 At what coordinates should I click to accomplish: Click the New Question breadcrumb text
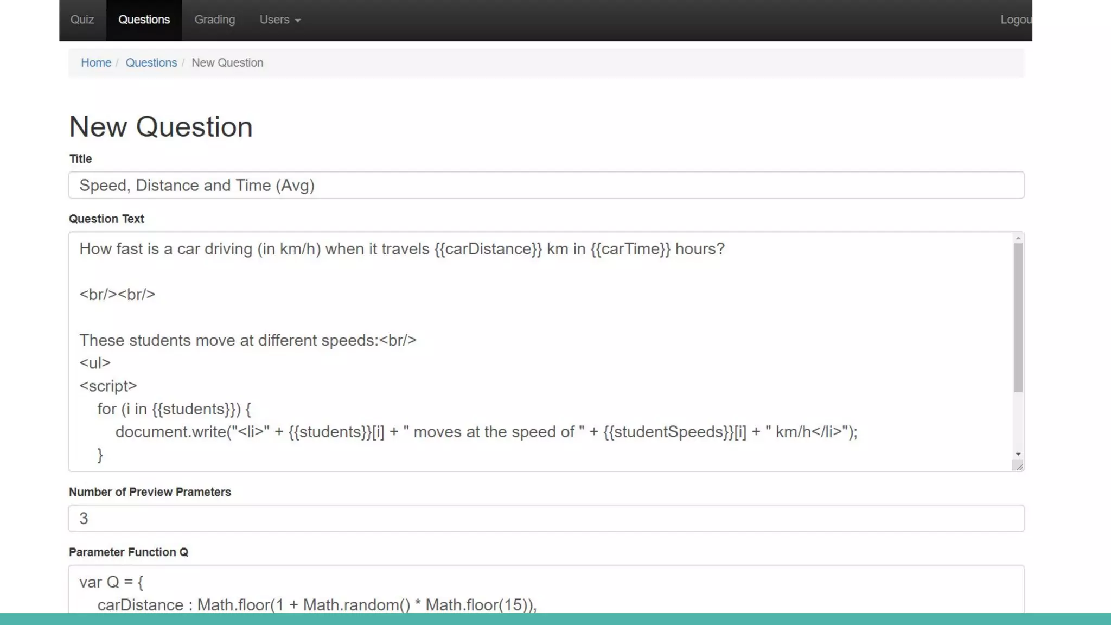[x=227, y=63]
